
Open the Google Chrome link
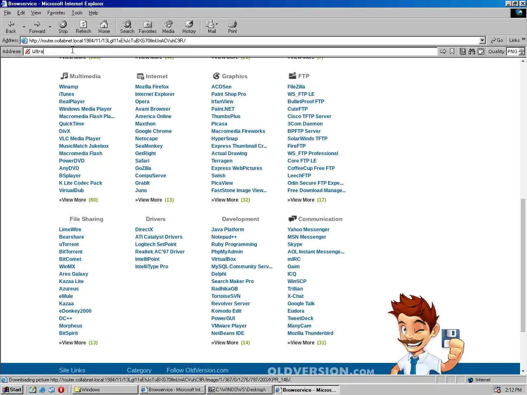click(x=153, y=131)
